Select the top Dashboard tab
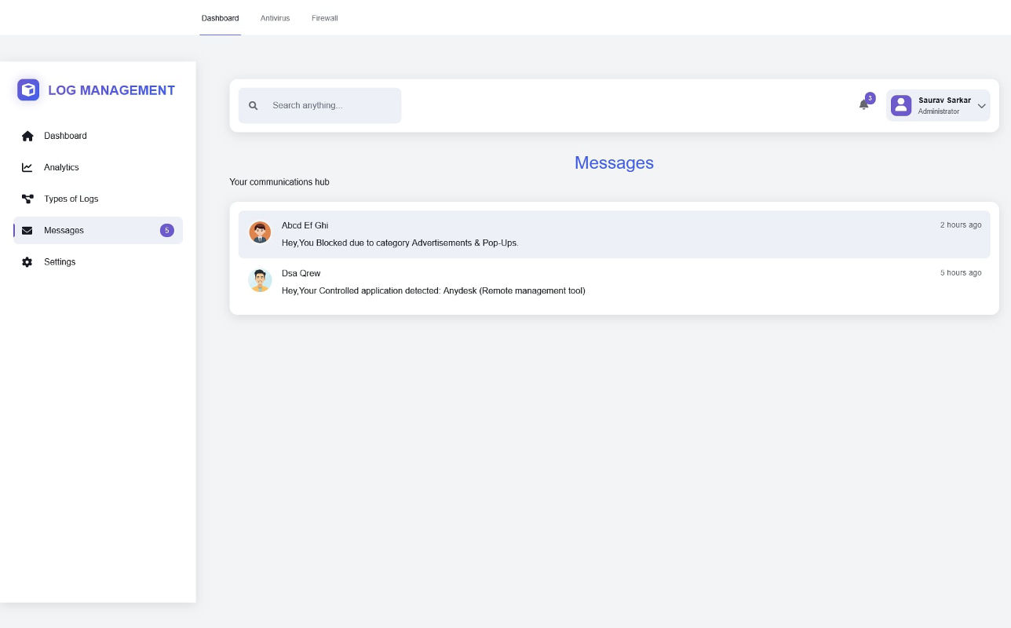Image resolution: width=1011 pixels, height=628 pixels. (220, 18)
